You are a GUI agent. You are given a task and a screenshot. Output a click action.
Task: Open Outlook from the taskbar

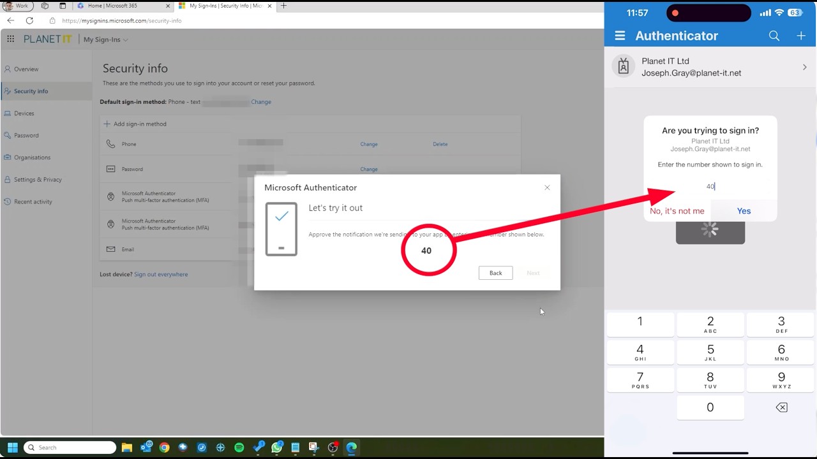(x=146, y=448)
